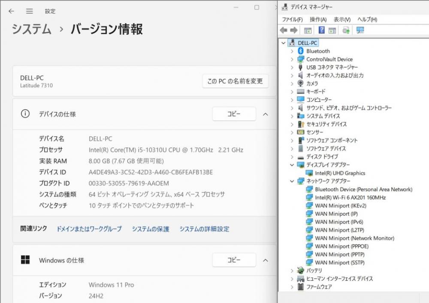The image size is (429, 303).
Task: Expand the バッテリ tree node
Action: coord(292,271)
